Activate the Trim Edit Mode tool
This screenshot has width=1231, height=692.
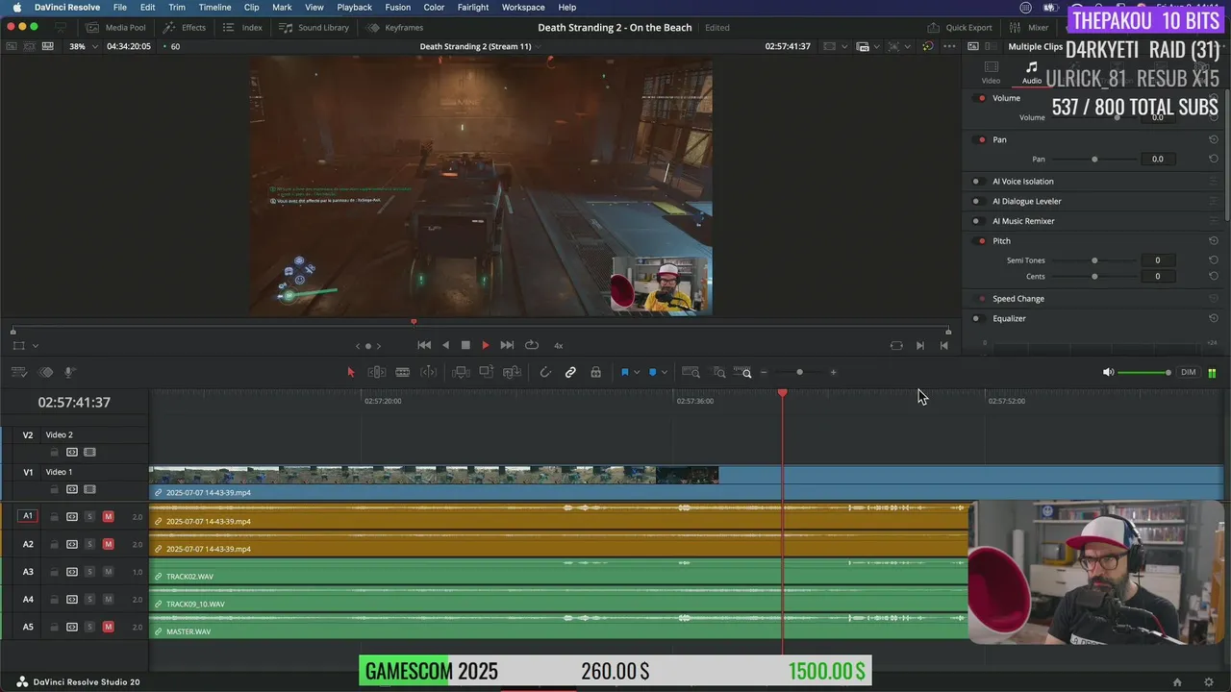tap(377, 372)
